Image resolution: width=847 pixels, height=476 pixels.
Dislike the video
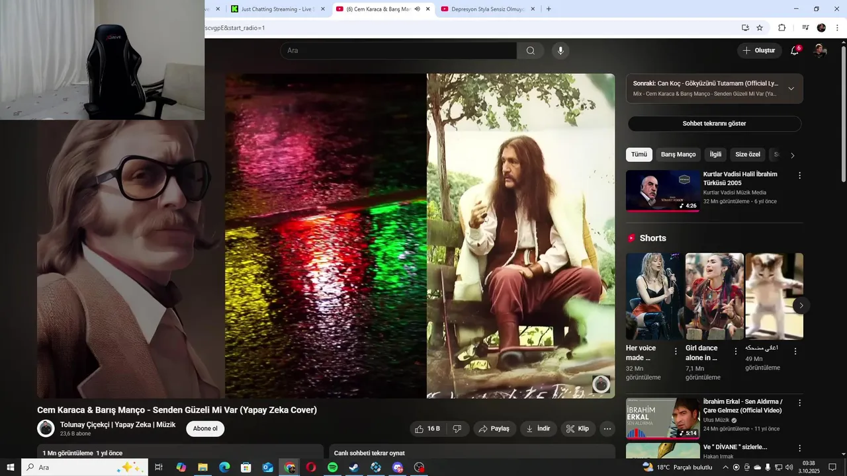point(457,428)
